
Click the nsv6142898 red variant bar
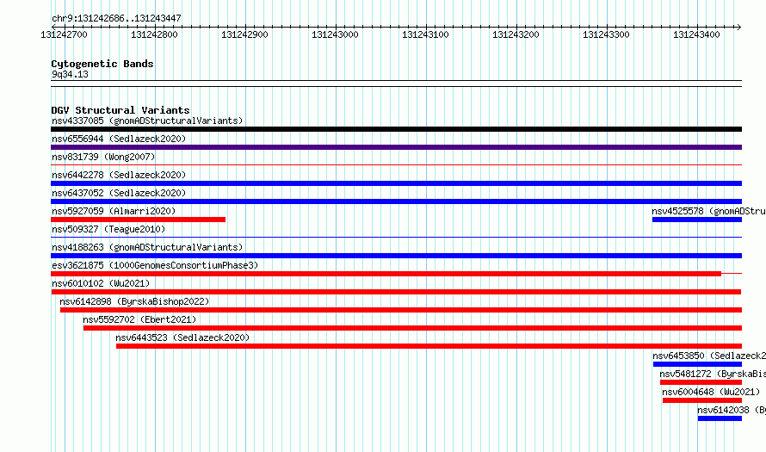tap(401, 310)
